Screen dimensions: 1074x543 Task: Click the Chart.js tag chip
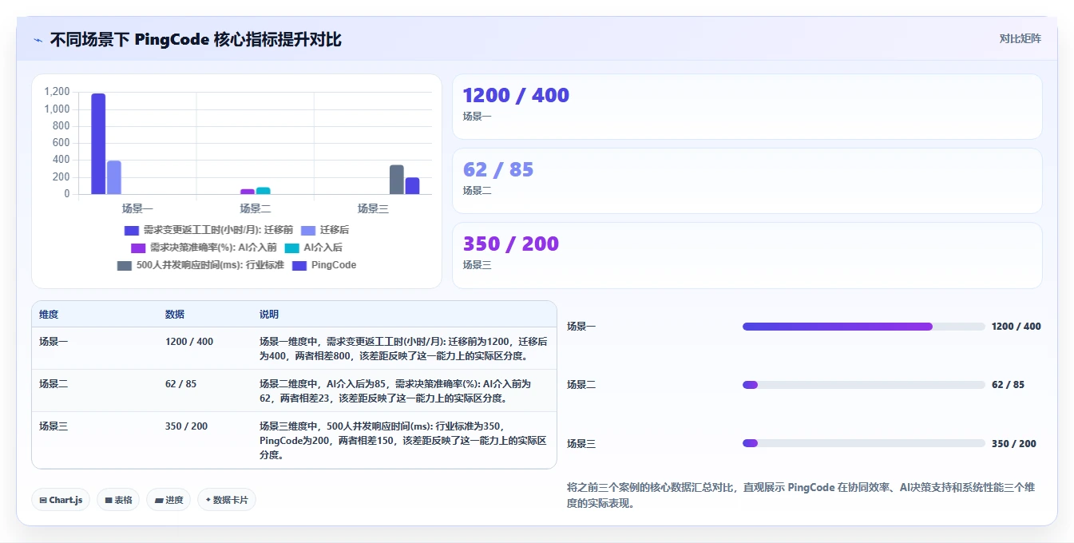pyautogui.click(x=61, y=500)
